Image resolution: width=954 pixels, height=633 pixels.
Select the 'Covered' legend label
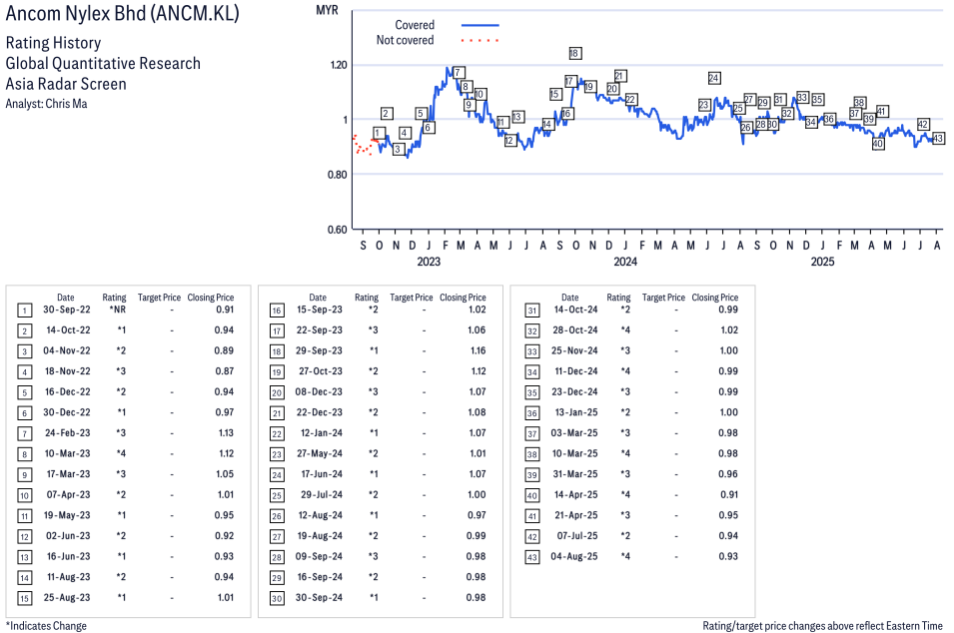point(415,25)
